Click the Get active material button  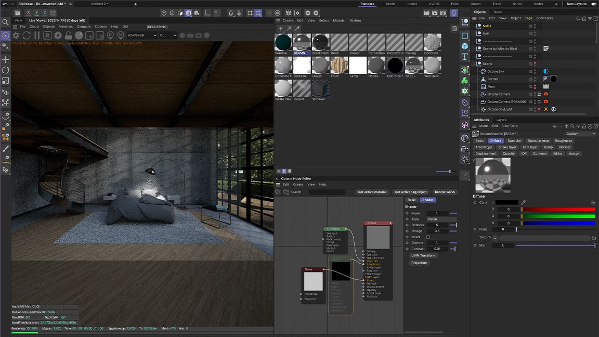(372, 192)
